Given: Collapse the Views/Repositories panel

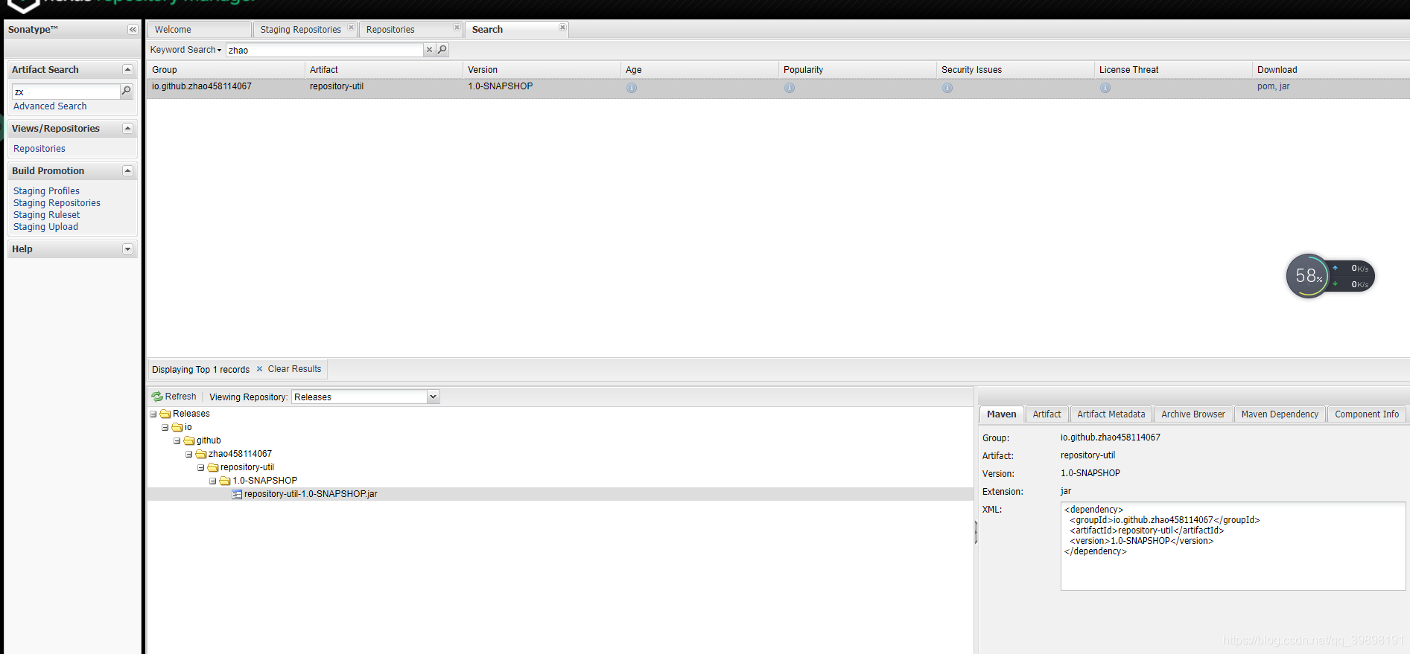Looking at the screenshot, I should pos(127,128).
